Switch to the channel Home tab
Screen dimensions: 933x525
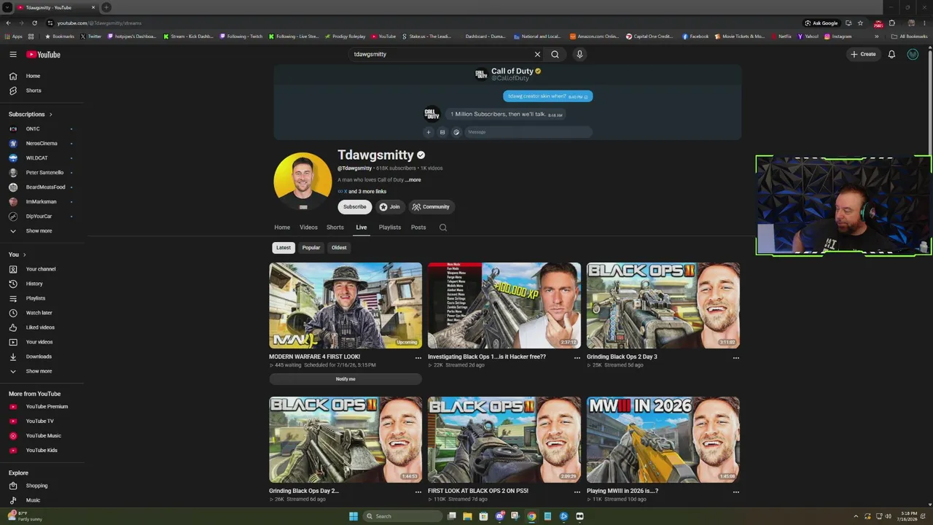coord(282,227)
